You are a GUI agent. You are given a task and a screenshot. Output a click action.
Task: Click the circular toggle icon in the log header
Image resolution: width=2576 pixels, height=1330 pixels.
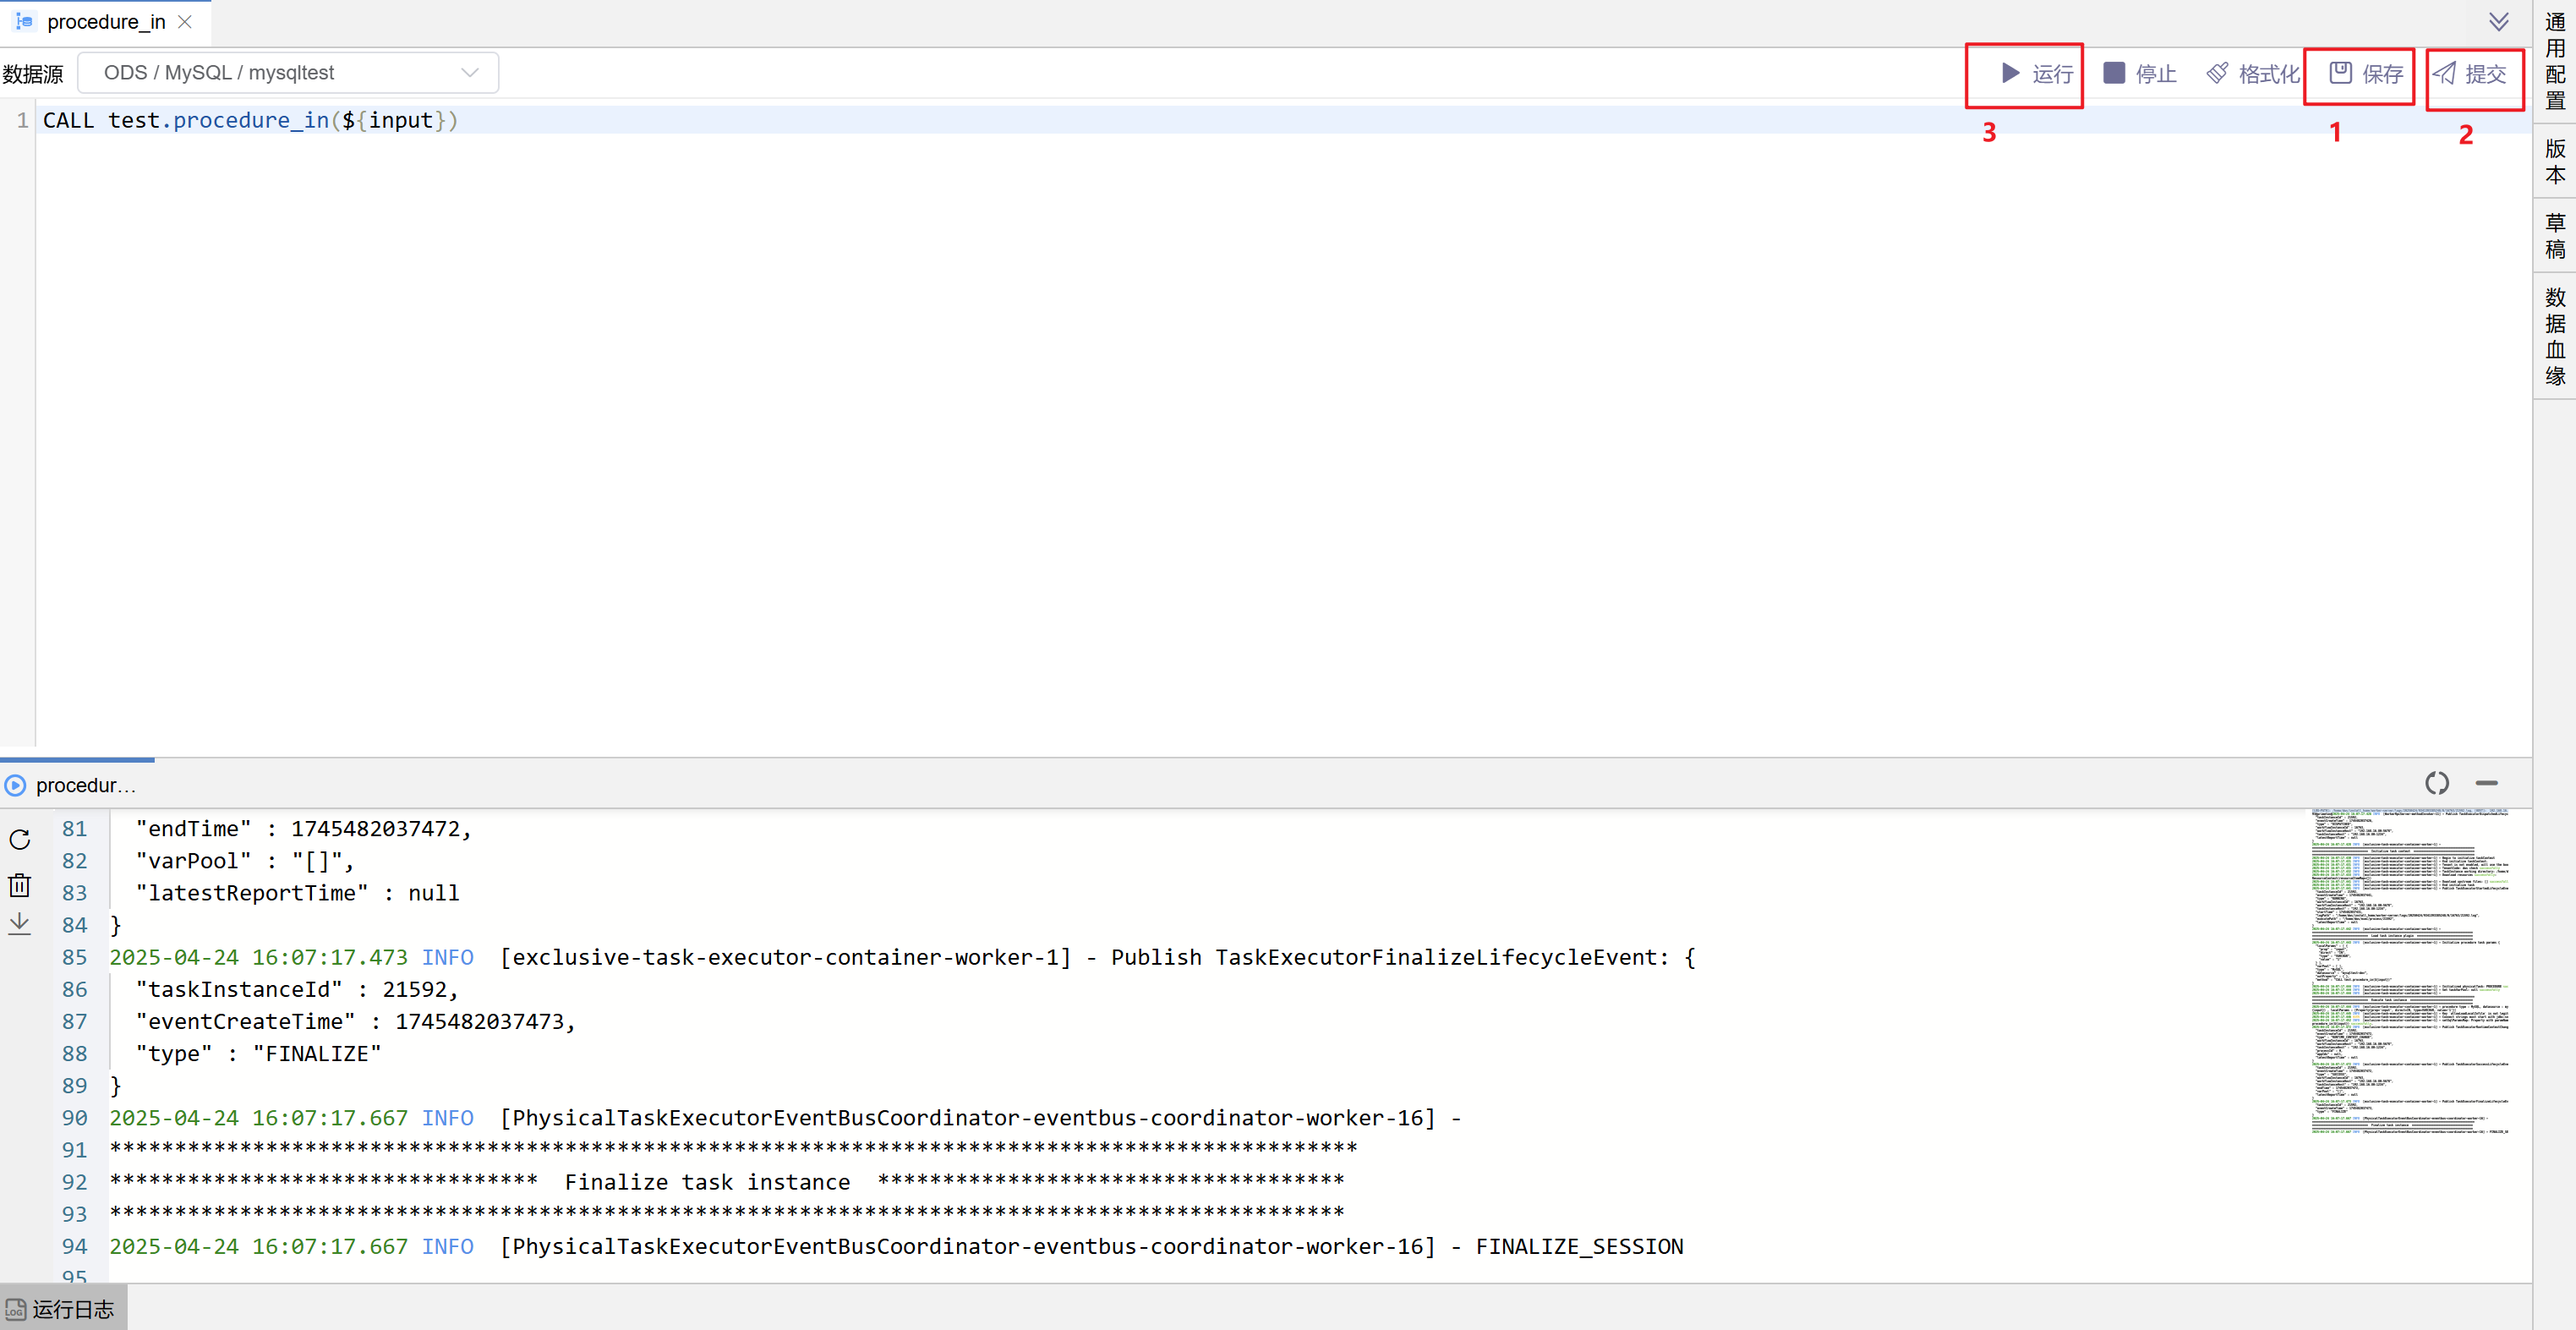coord(2437,783)
